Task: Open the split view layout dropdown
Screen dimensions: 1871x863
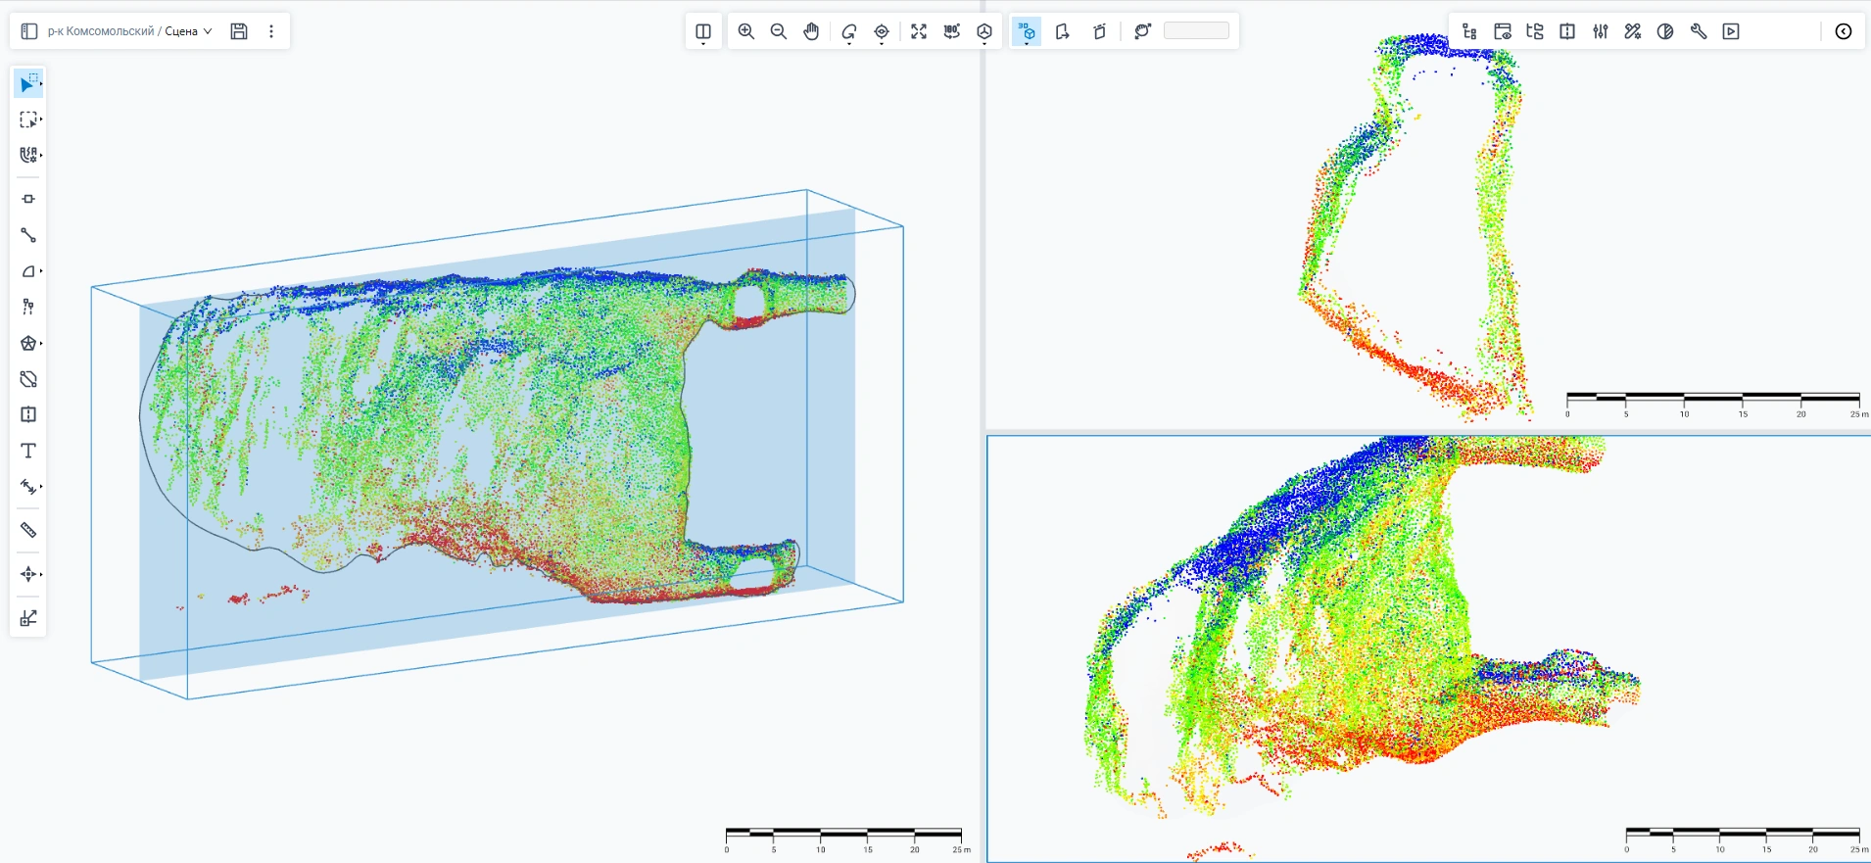Action: click(703, 32)
